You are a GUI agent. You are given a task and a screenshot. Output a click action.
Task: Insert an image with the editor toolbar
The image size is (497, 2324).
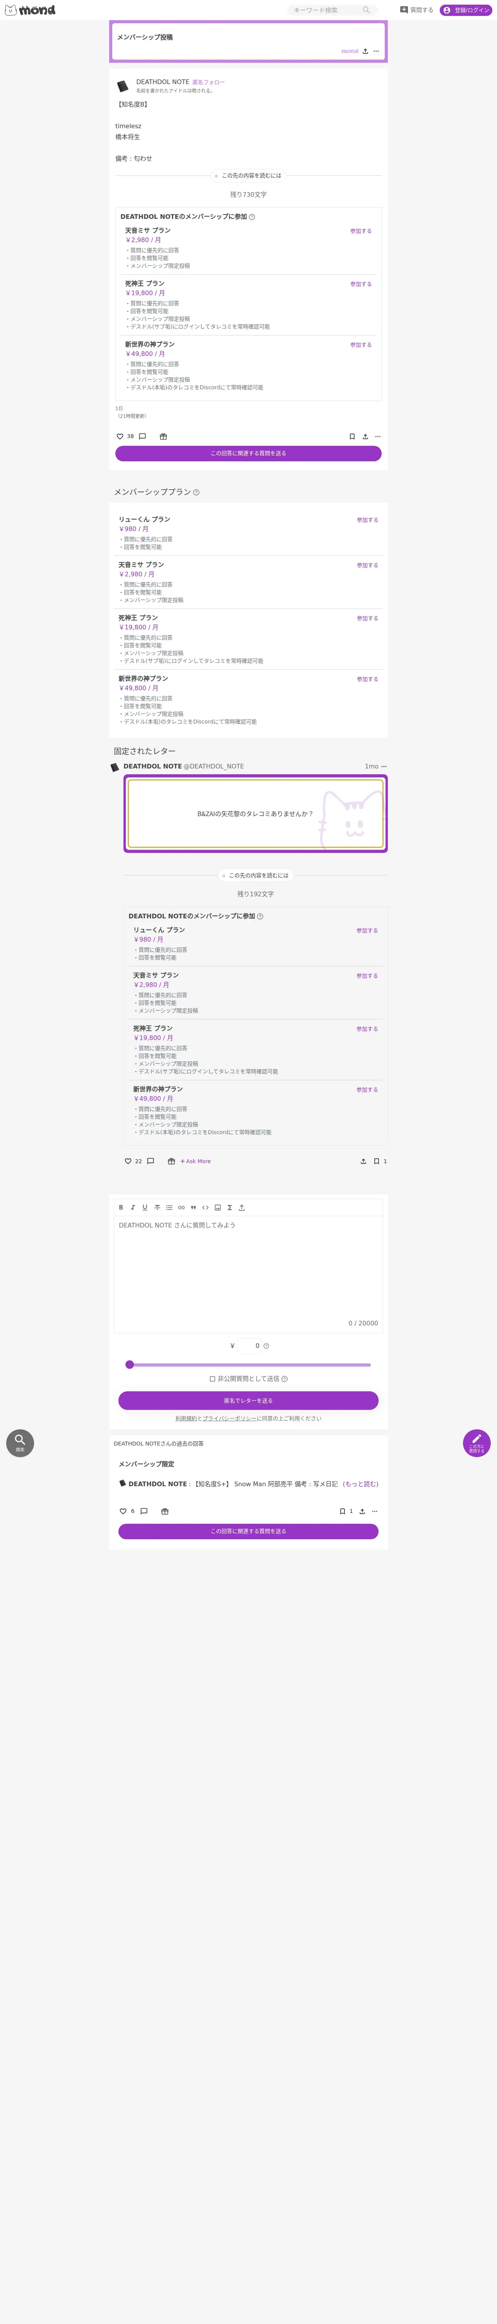(x=218, y=1207)
